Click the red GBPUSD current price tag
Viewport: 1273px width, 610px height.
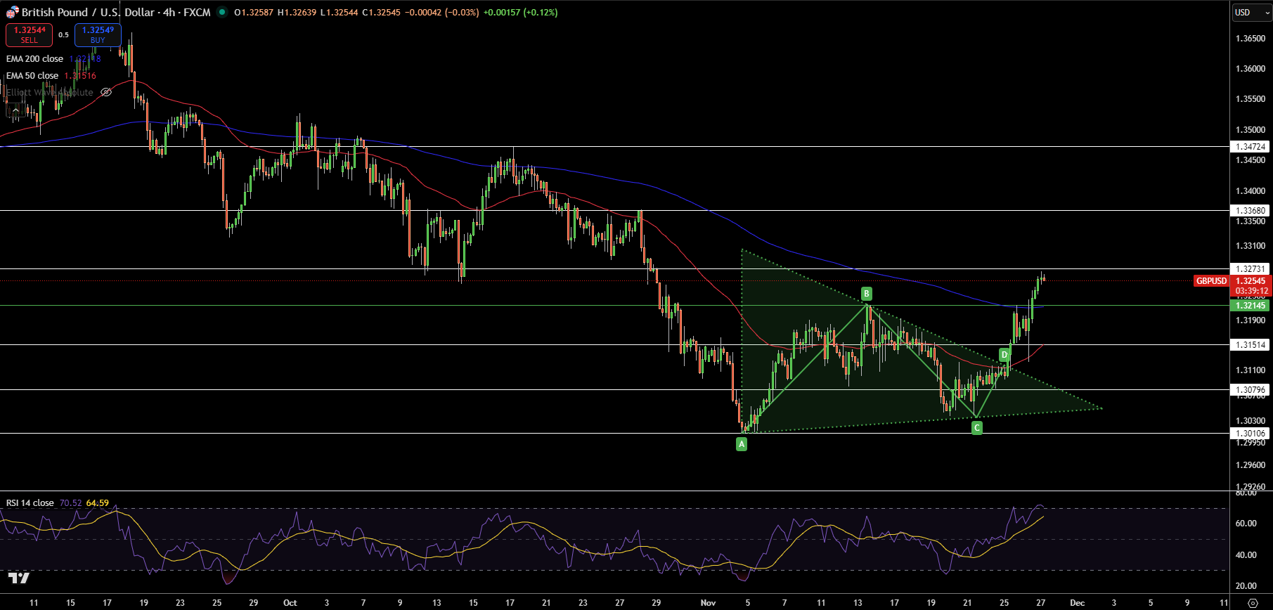tap(1212, 281)
